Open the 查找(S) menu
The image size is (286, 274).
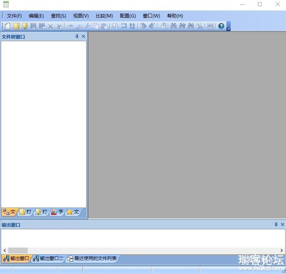(x=58, y=16)
